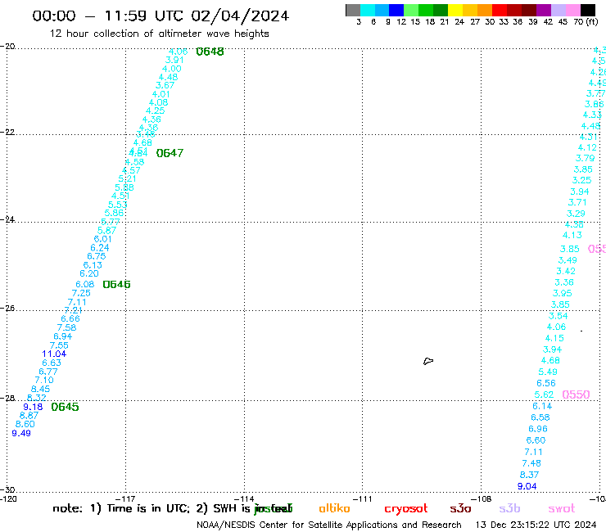Click the green time marker 0647
The width and height of the screenshot is (606, 532).
tap(170, 153)
